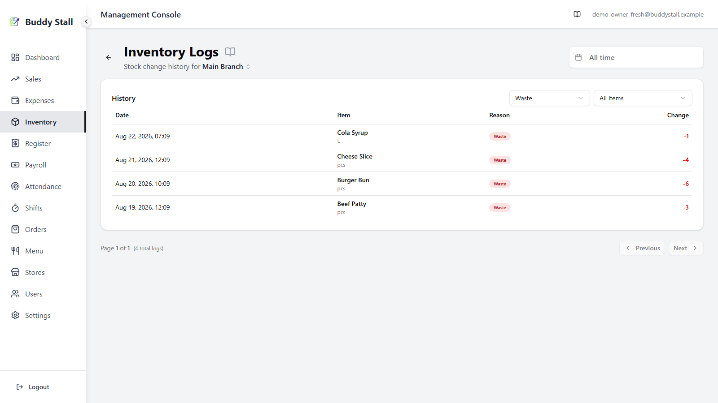Open the Dashboard page from the sidebar
The height and width of the screenshot is (403, 718).
tap(43, 57)
